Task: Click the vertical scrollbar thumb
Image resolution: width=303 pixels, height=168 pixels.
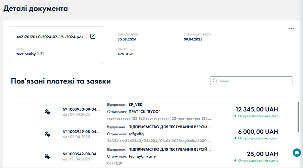Action: [298, 117]
